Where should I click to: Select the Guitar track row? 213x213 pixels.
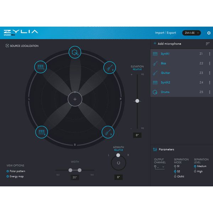[x=182, y=73]
